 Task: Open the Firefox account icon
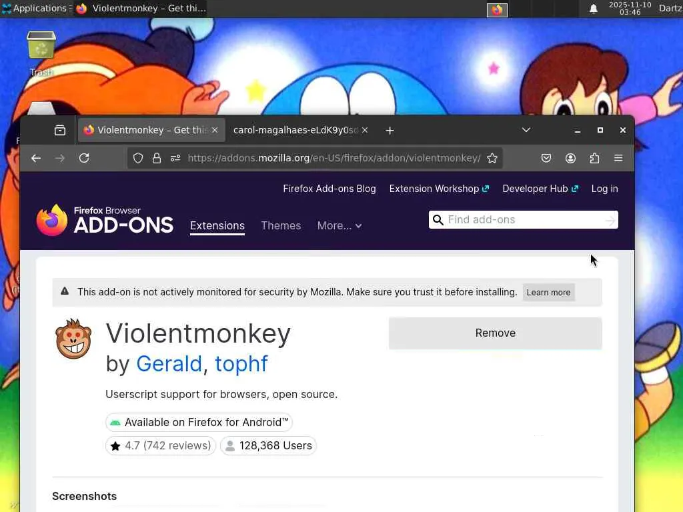[571, 158]
